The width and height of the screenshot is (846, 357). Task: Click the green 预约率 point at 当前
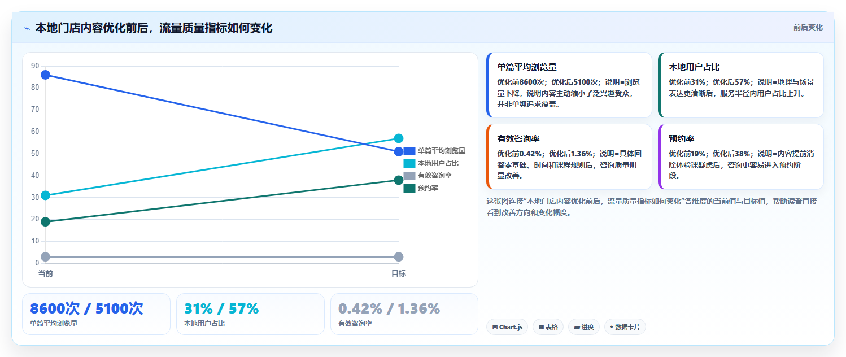tap(46, 221)
